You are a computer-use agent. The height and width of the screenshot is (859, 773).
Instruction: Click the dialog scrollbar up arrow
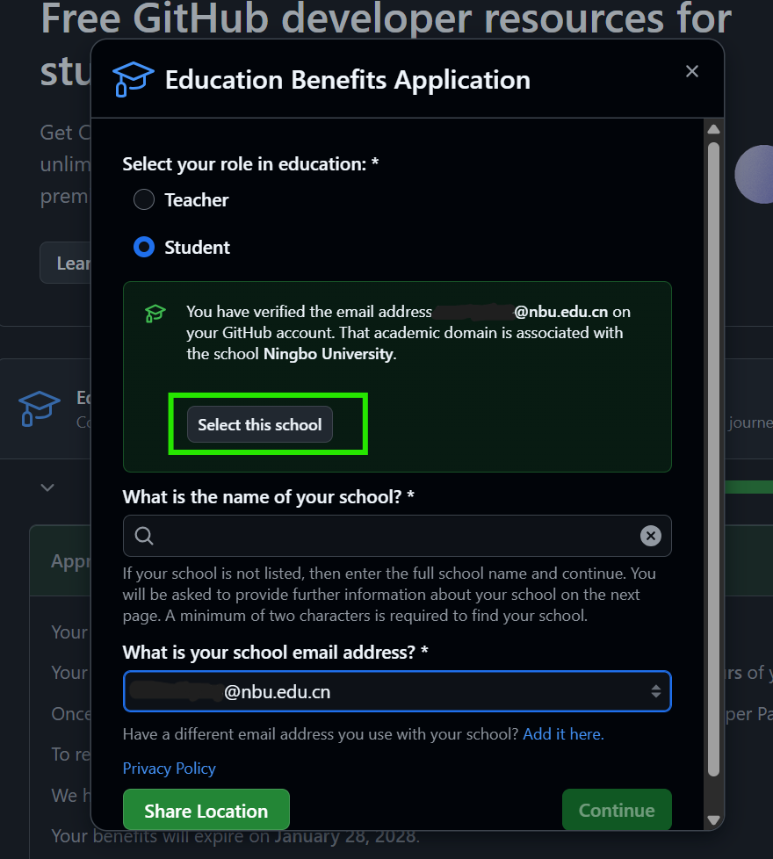pos(713,130)
